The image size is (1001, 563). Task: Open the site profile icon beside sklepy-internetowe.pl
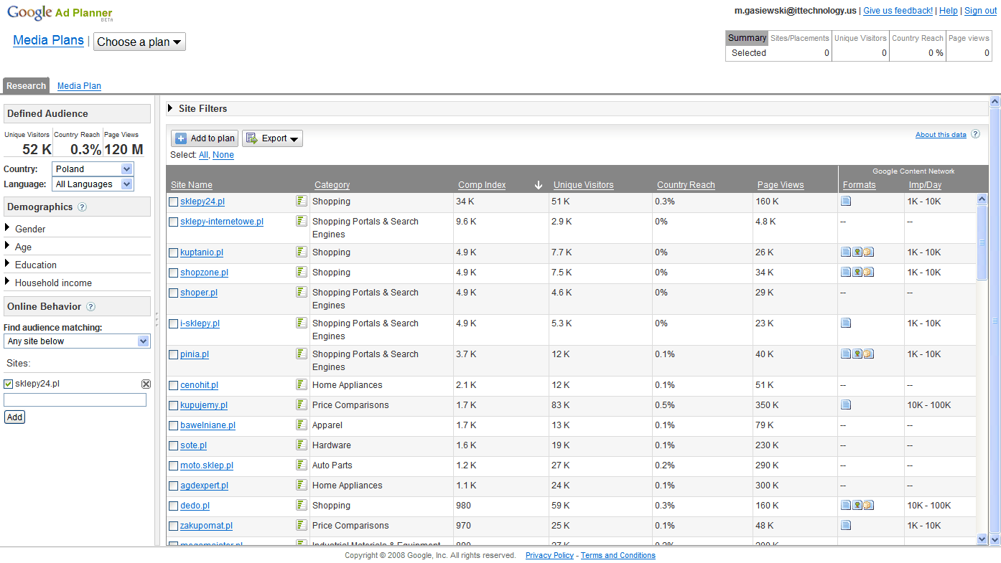pos(302,222)
